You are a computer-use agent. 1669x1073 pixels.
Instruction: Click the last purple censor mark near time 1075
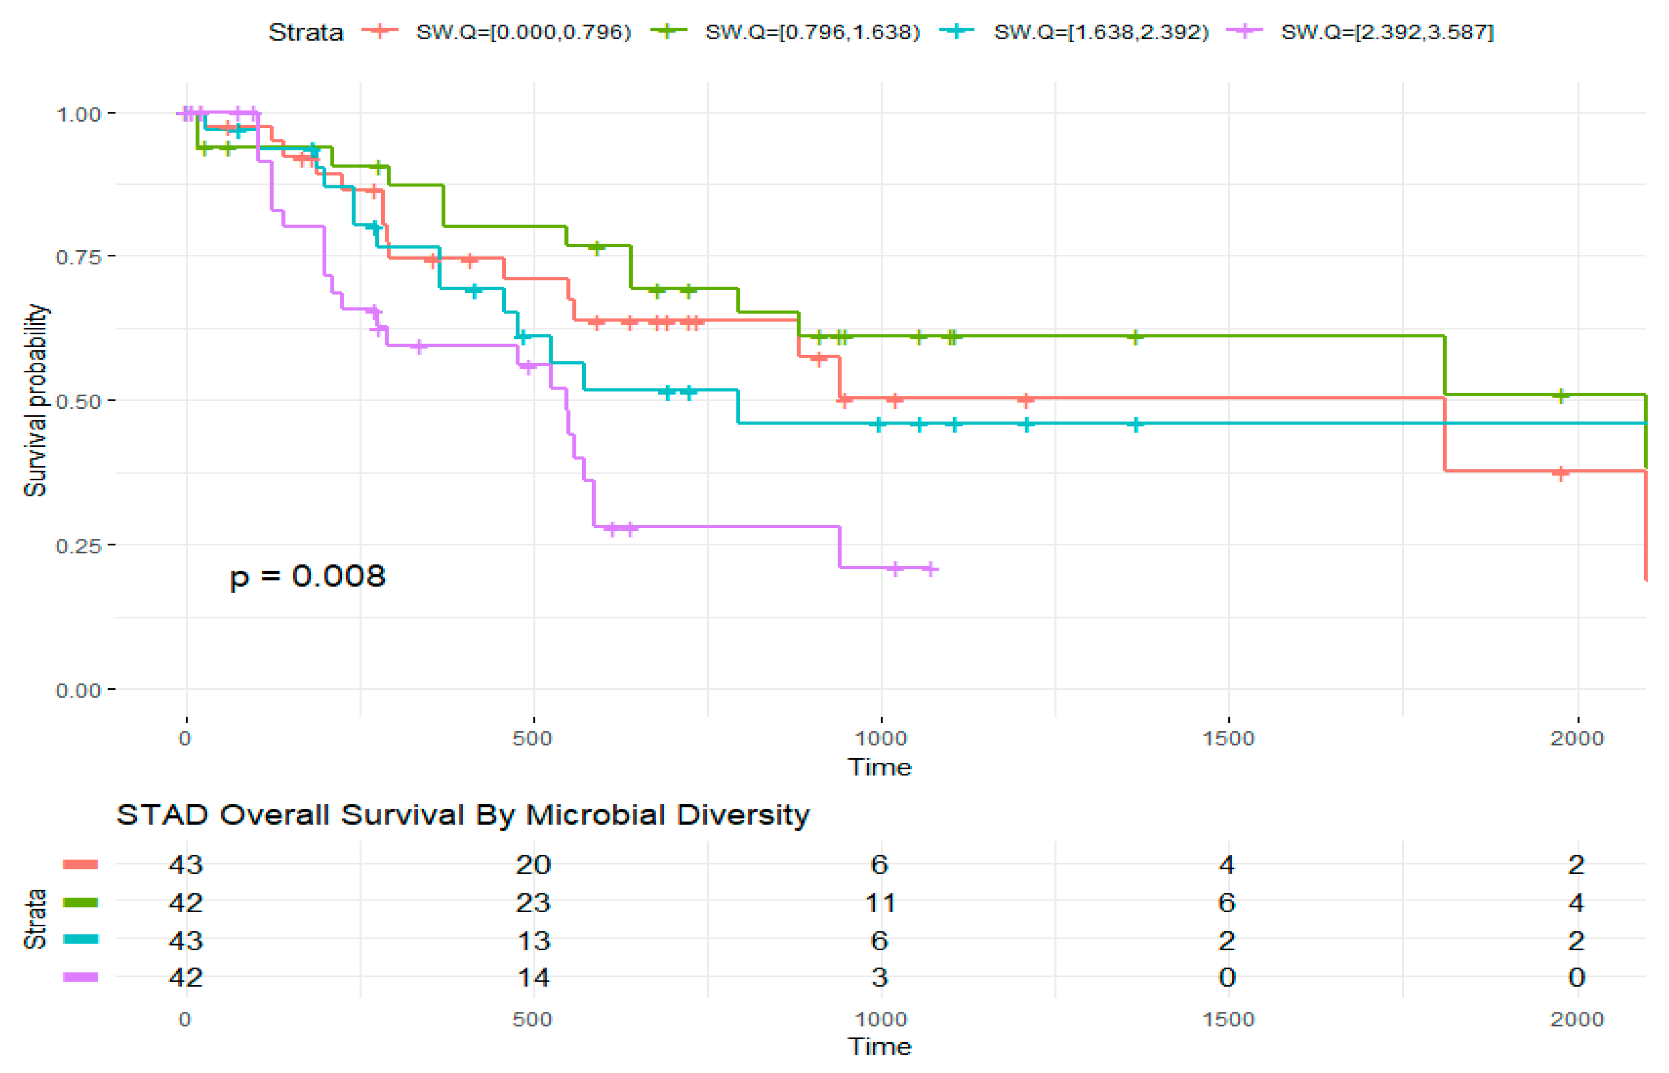[930, 569]
